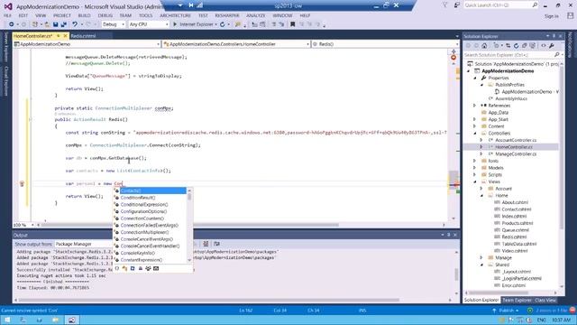
Task: Select ConfigurationOptions() in completion list
Action: [143, 211]
